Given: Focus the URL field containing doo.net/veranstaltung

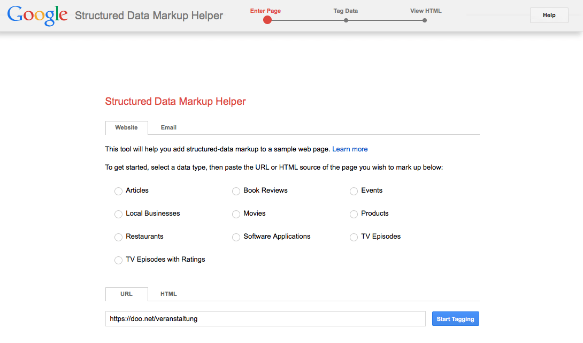Looking at the screenshot, I should coord(265,319).
